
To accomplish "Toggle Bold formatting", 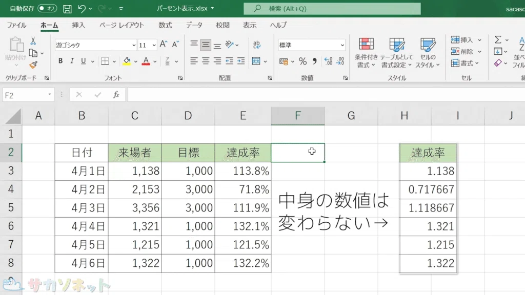I will tap(60, 61).
